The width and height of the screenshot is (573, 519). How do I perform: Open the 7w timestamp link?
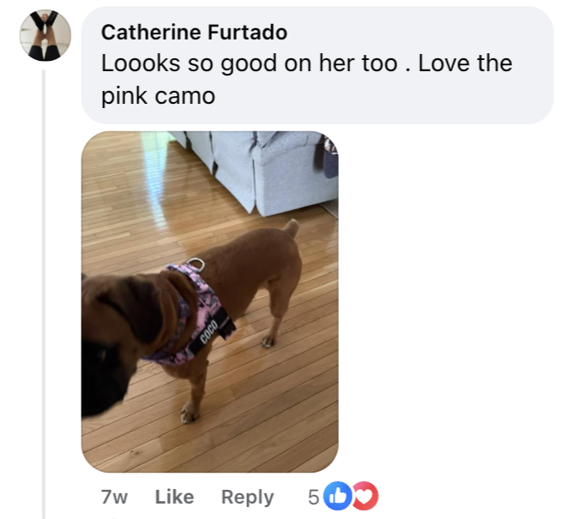pyautogui.click(x=114, y=497)
